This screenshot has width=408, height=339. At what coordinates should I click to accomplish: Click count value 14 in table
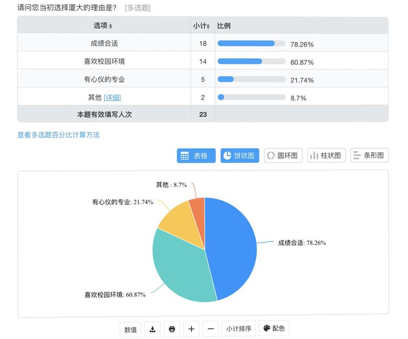point(203,61)
